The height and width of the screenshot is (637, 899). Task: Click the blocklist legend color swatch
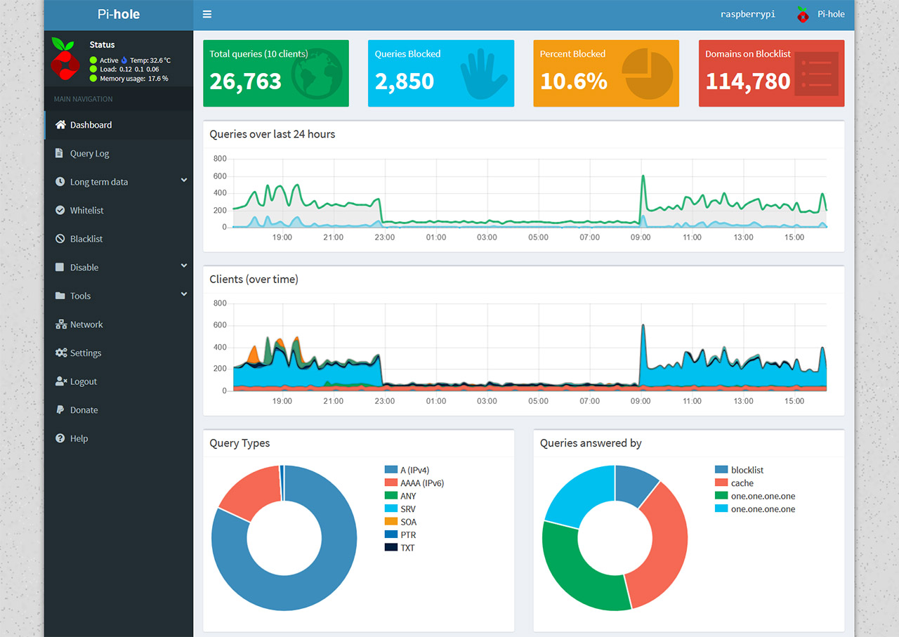721,470
